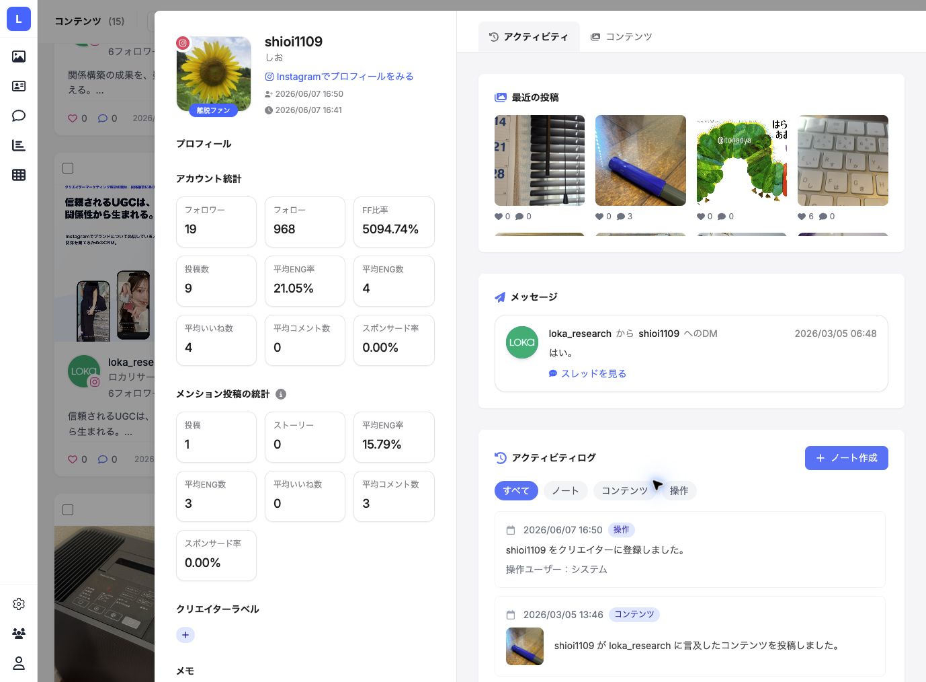Filter activity log by 操作
926x682 pixels.
coord(679,491)
